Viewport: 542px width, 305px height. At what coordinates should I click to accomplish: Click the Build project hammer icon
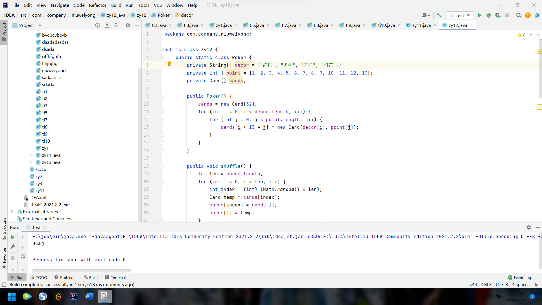(439, 15)
